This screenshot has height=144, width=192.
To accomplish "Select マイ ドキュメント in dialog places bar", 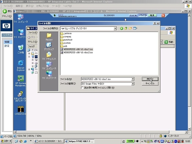I will (x=49, y=56).
